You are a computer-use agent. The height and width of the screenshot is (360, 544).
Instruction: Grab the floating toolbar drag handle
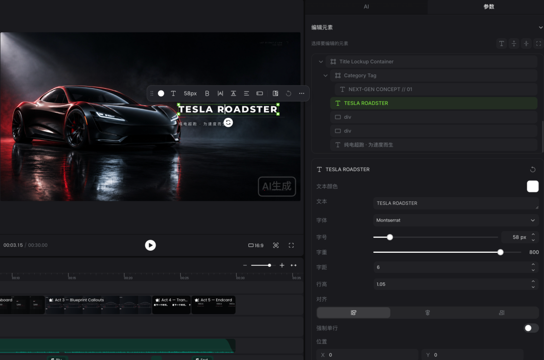tap(152, 93)
